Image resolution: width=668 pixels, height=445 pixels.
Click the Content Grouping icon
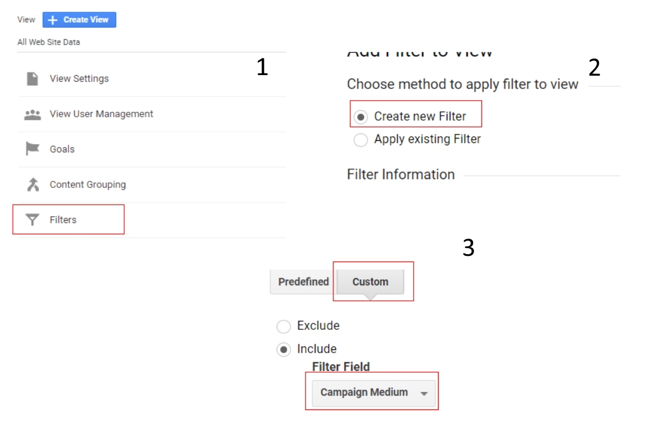[33, 185]
